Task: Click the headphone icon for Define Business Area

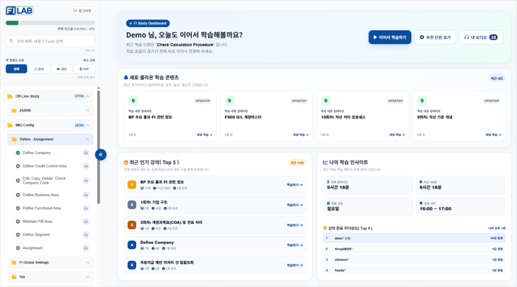Action: click(85, 195)
